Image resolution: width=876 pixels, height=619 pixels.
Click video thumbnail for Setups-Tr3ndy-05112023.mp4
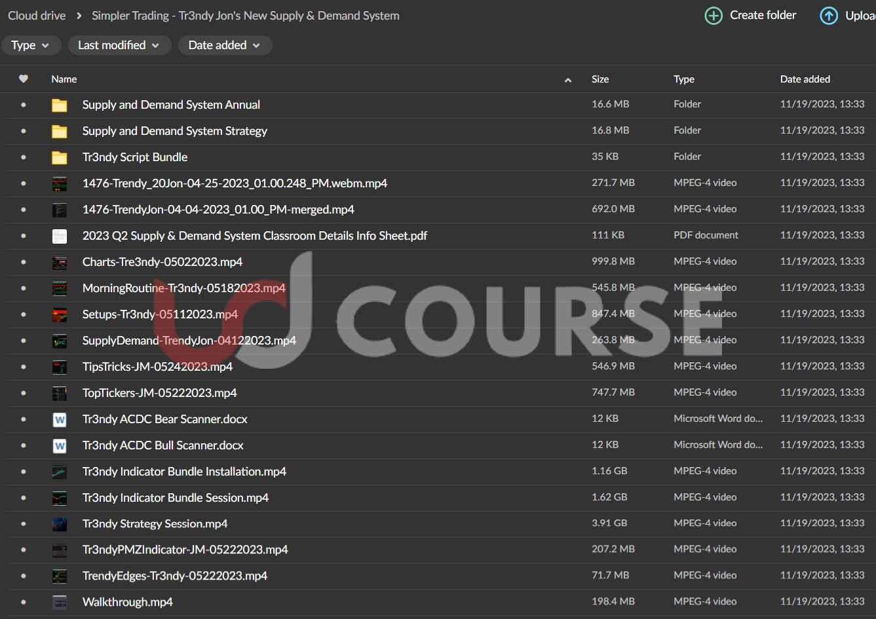tap(60, 314)
